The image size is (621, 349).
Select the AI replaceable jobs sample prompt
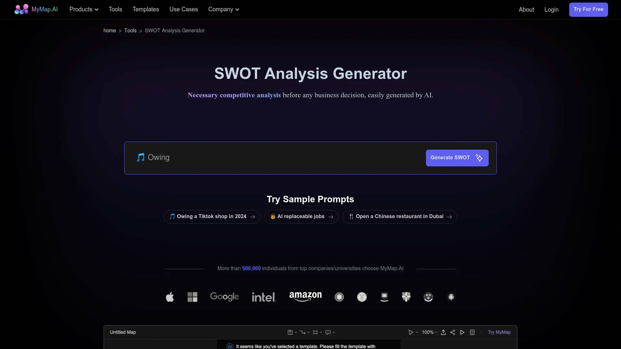point(301,217)
